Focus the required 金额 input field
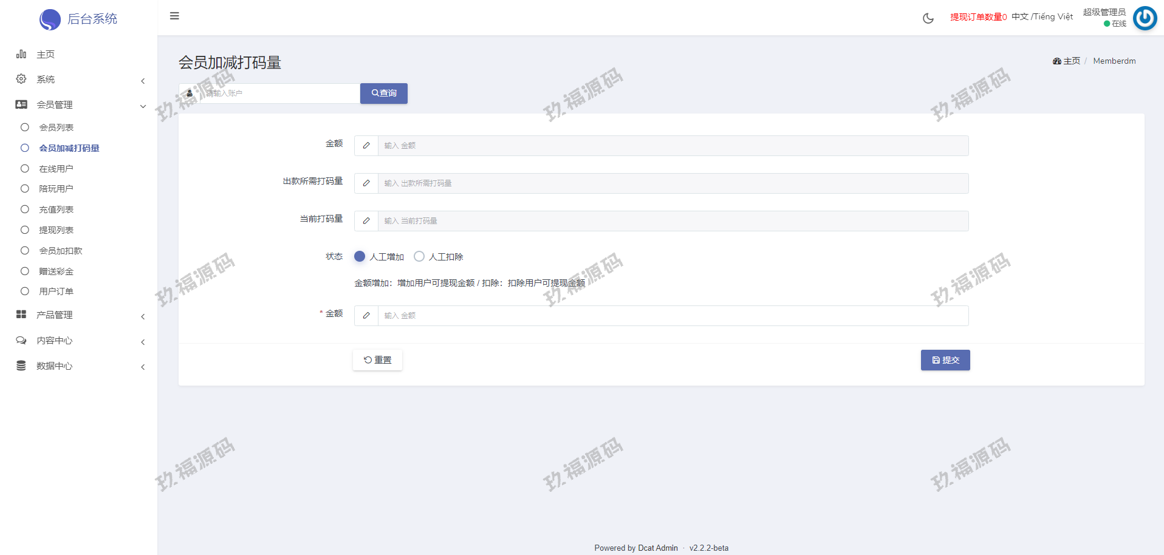Image resolution: width=1164 pixels, height=555 pixels. tap(673, 316)
